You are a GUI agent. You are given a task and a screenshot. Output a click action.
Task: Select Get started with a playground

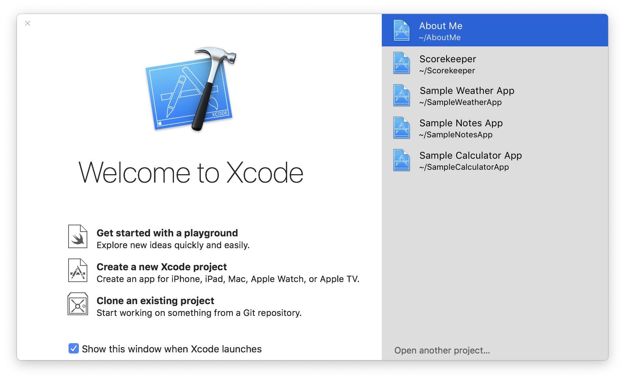pyautogui.click(x=167, y=233)
